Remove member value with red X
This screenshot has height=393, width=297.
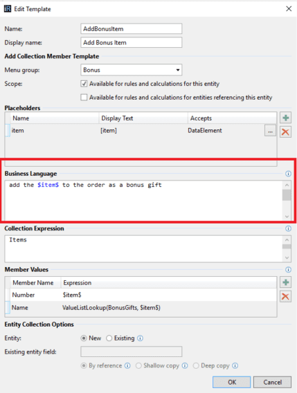(285, 297)
